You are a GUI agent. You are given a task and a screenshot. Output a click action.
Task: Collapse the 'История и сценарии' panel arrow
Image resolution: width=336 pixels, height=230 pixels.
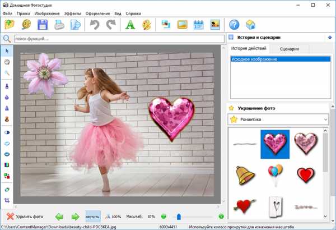click(330, 38)
